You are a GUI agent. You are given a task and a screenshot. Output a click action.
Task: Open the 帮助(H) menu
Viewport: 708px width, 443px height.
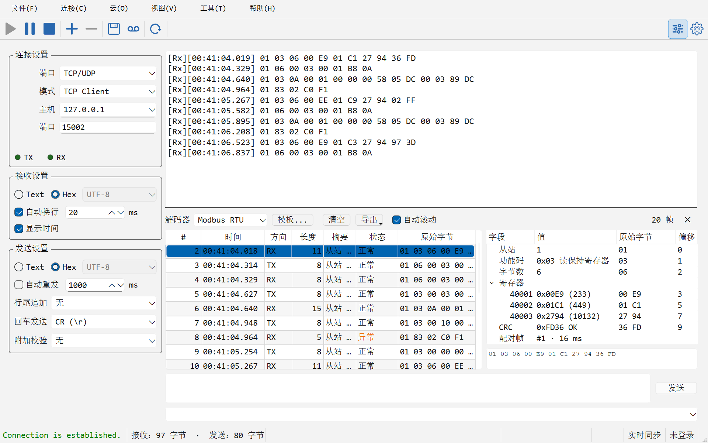click(x=262, y=8)
